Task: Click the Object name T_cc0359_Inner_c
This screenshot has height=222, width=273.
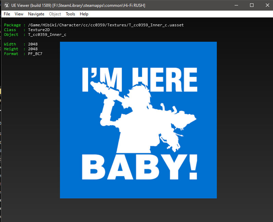Action: pyautogui.click(x=47, y=35)
